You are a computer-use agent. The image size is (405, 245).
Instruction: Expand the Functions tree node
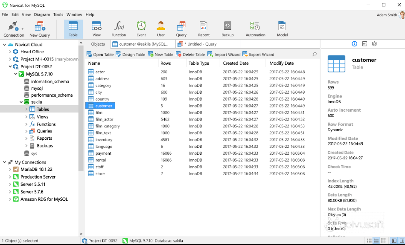pyautogui.click(x=26, y=124)
